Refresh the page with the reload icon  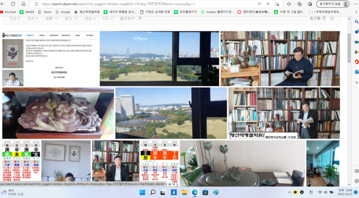coord(13,4)
